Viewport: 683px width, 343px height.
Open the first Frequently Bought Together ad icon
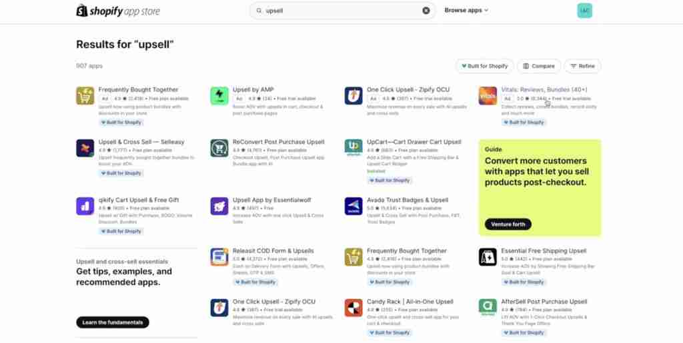tap(85, 96)
